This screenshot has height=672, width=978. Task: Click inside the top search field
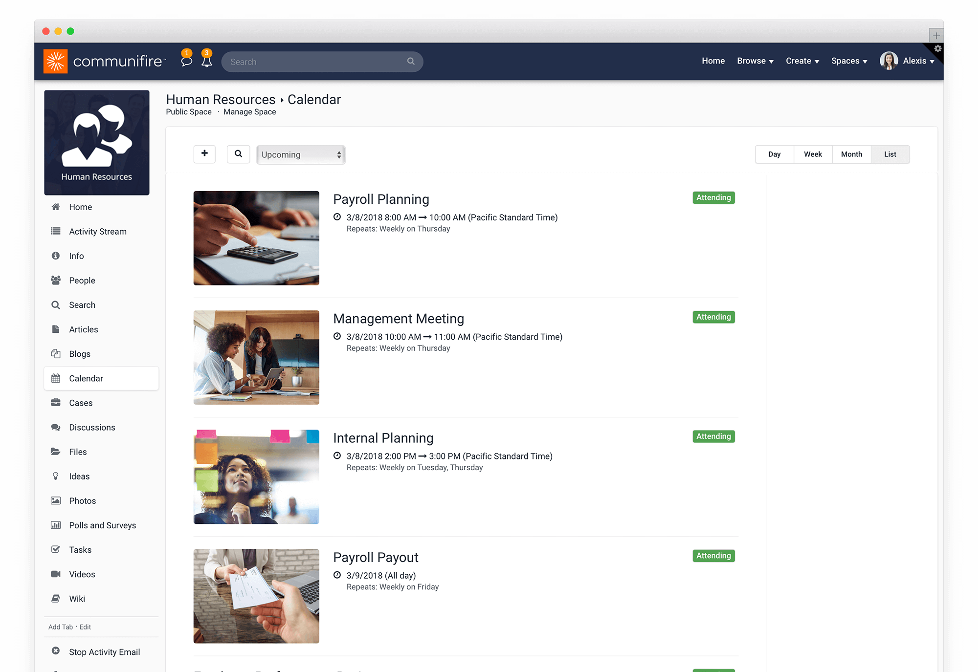point(318,62)
